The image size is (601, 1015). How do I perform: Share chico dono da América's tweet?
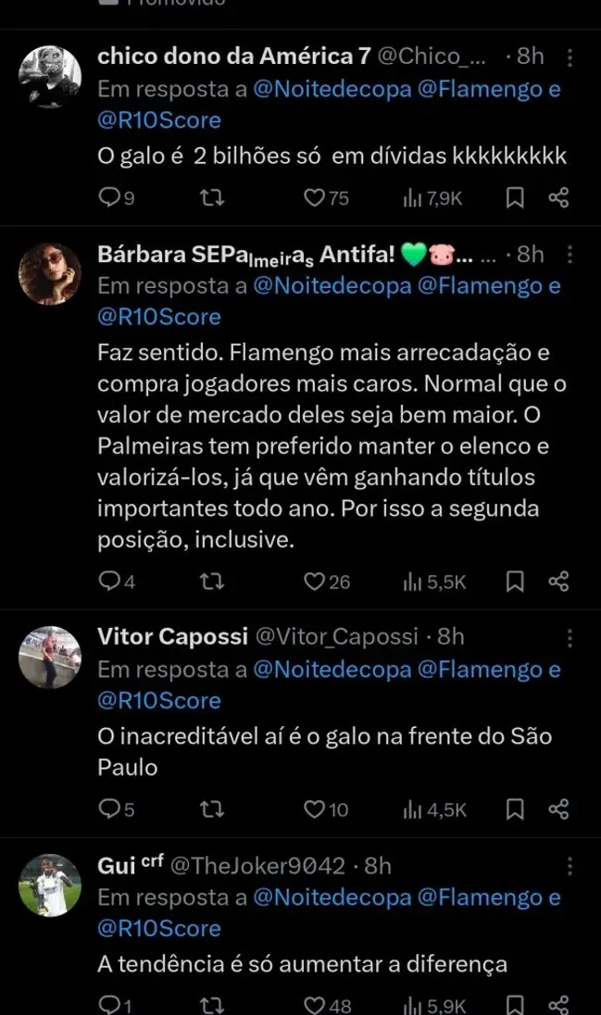[558, 197]
